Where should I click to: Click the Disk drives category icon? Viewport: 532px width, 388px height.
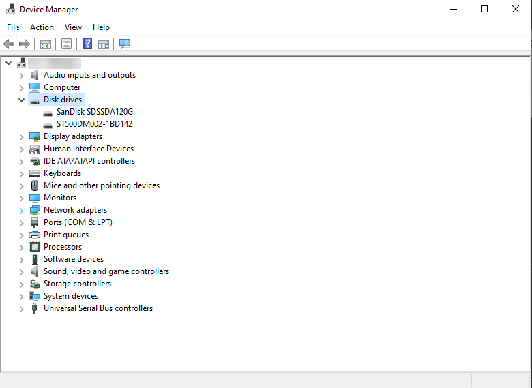tap(35, 101)
